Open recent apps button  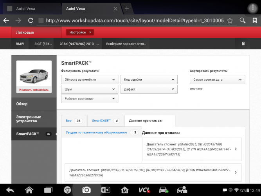pos(48,190)
